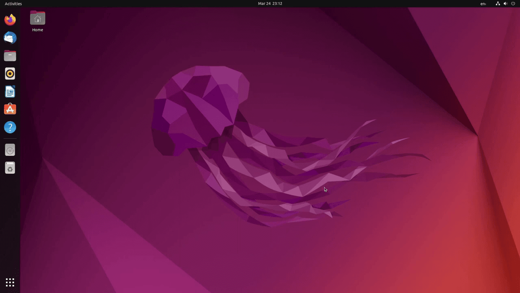Open the Files file manager

[10, 55]
